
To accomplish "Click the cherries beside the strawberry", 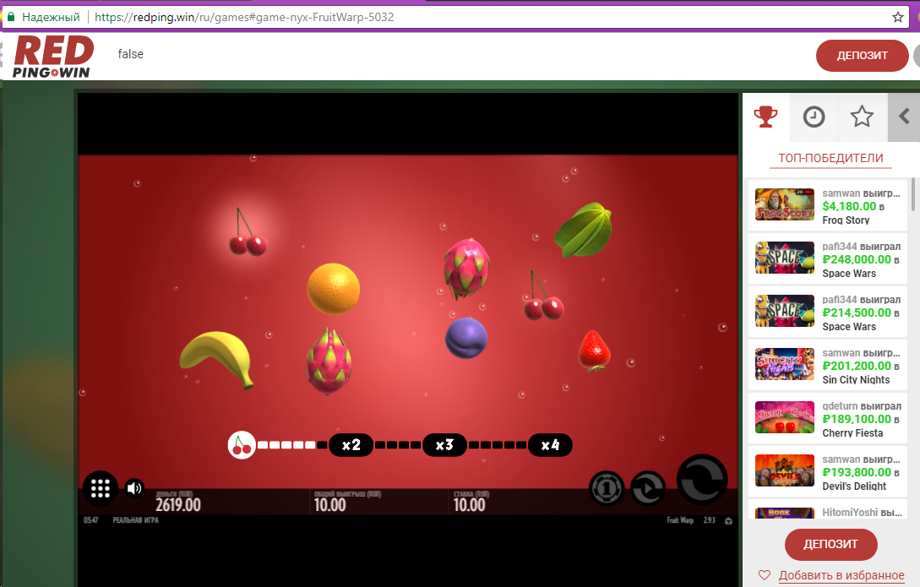I will click(543, 296).
